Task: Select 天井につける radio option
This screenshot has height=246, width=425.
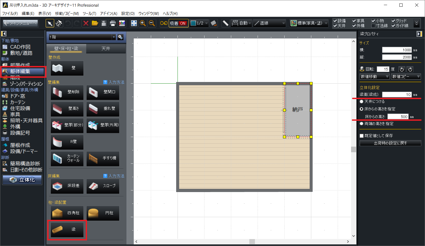Action: tap(362, 101)
